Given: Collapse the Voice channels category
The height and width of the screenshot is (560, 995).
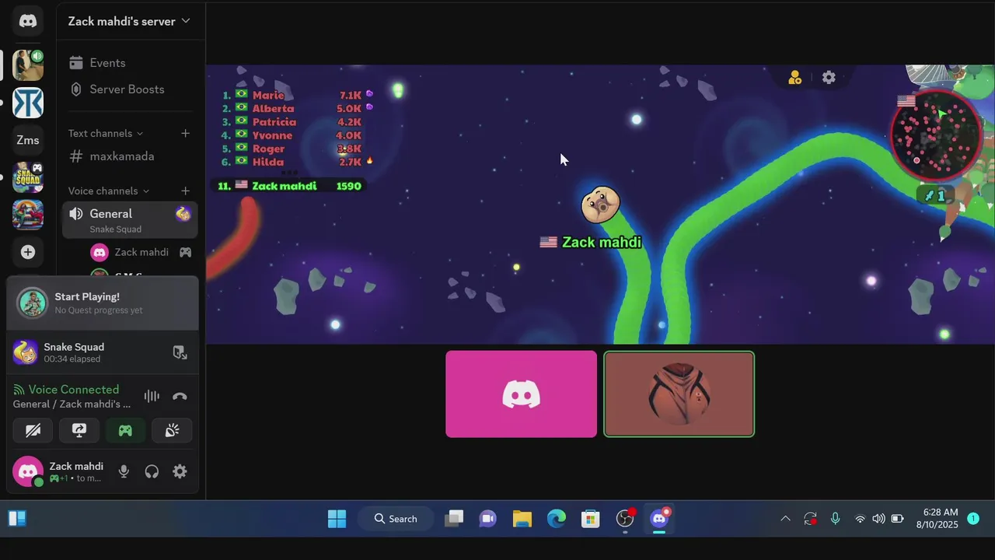Looking at the screenshot, I should pyautogui.click(x=108, y=191).
